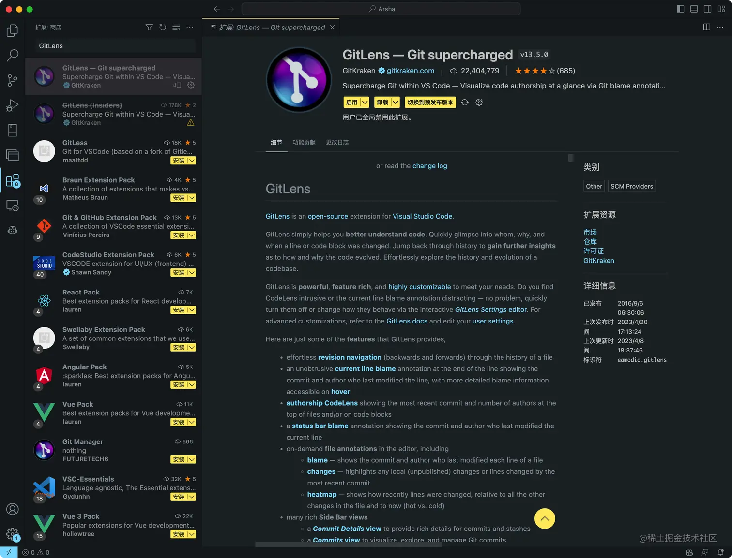
Task: Open editor more actions ellipsis
Action: click(x=720, y=27)
